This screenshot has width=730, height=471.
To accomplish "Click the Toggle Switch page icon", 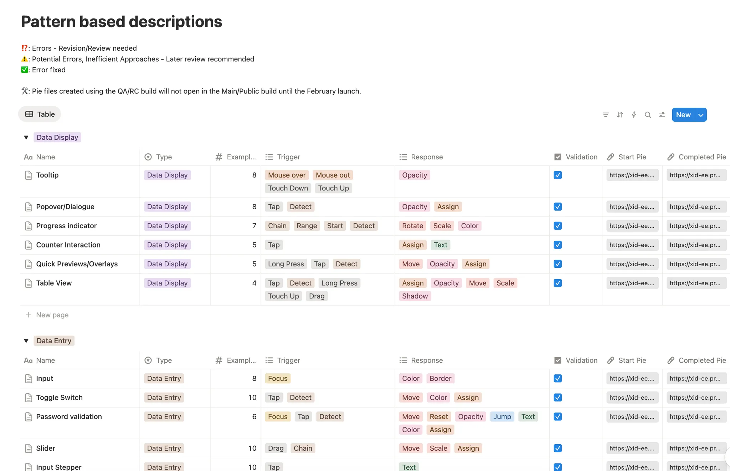I will (x=29, y=398).
